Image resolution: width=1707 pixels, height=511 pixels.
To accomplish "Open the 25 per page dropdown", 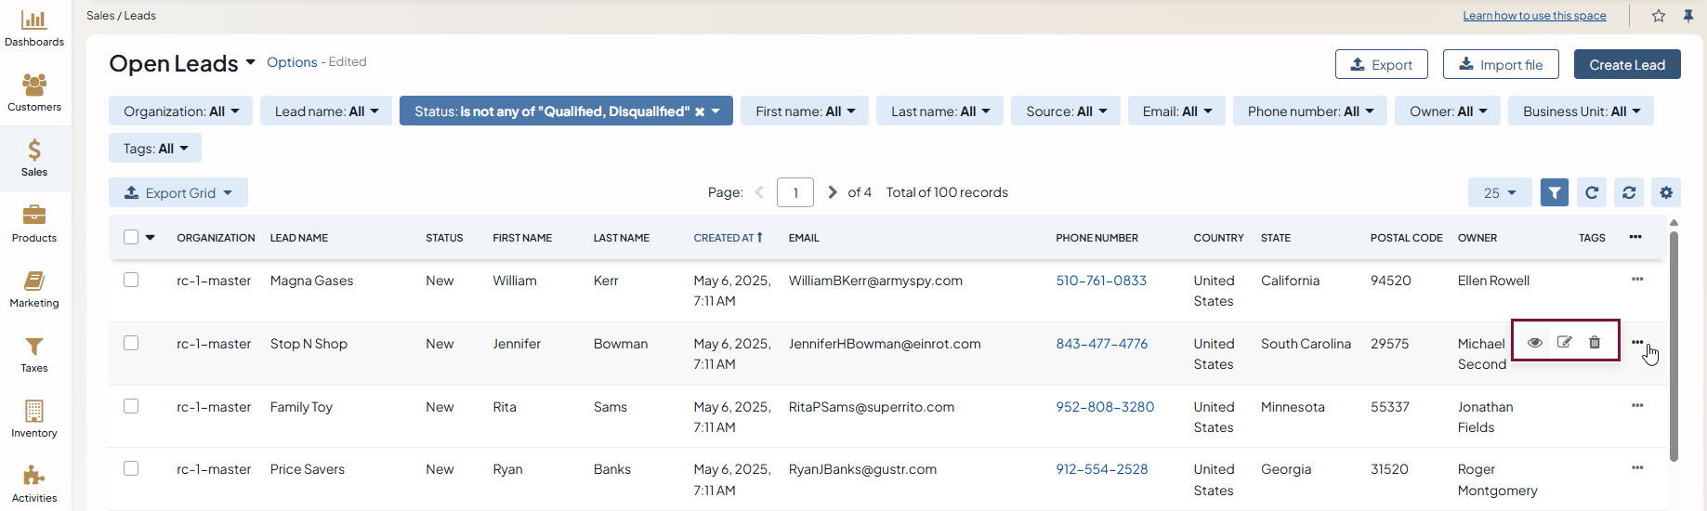I will point(1499,192).
